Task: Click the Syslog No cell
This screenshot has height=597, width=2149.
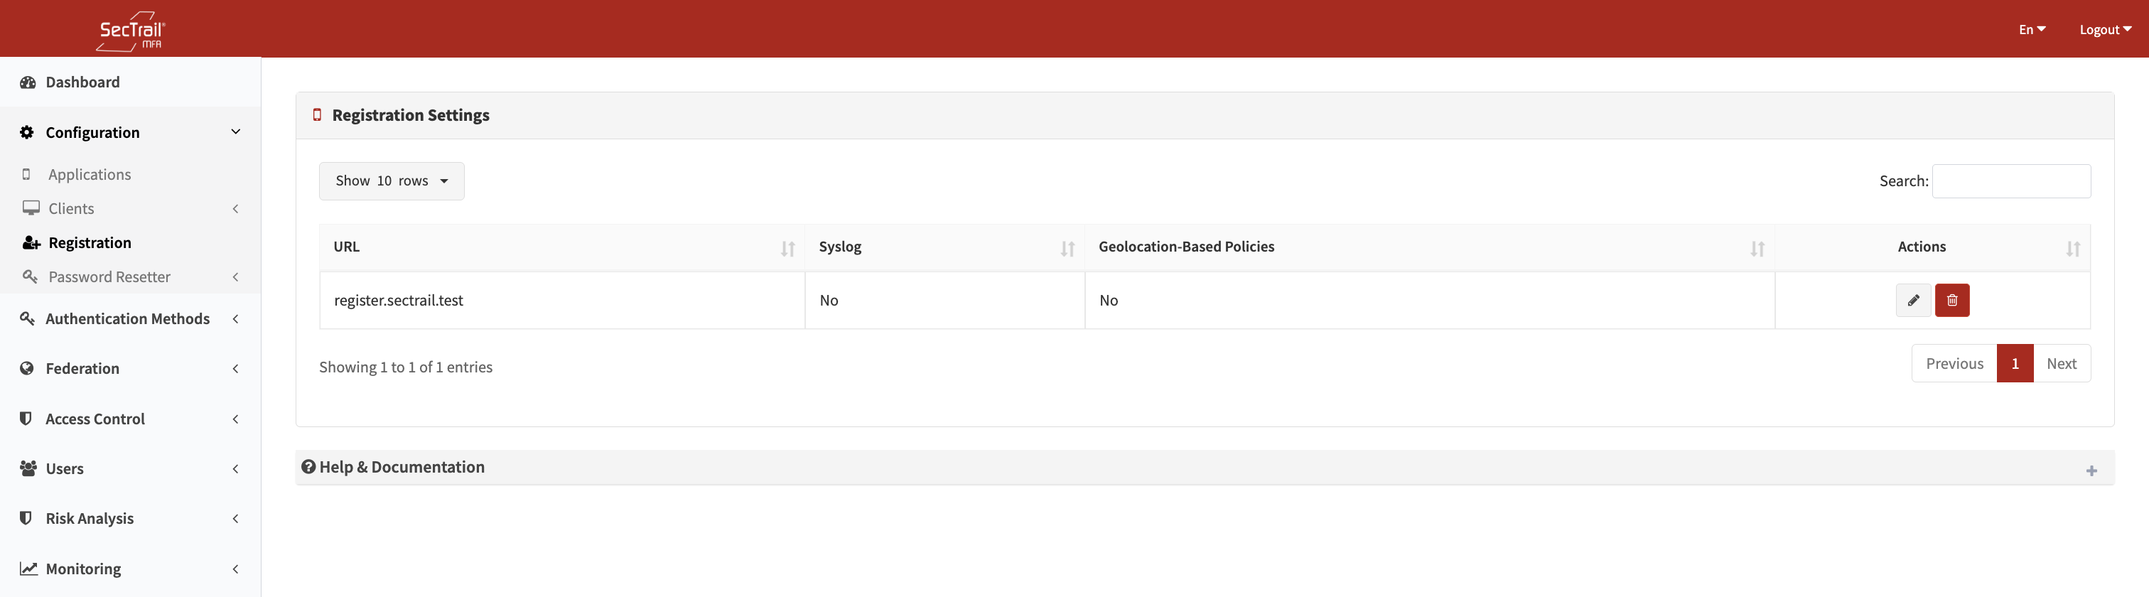Action: tap(944, 300)
